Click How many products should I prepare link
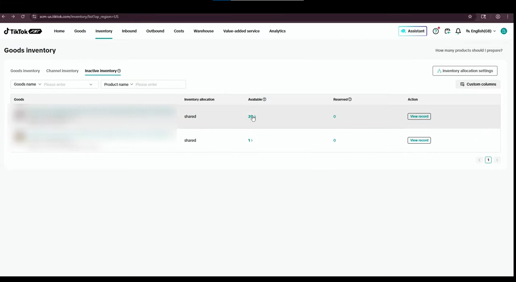 pyautogui.click(x=469, y=51)
